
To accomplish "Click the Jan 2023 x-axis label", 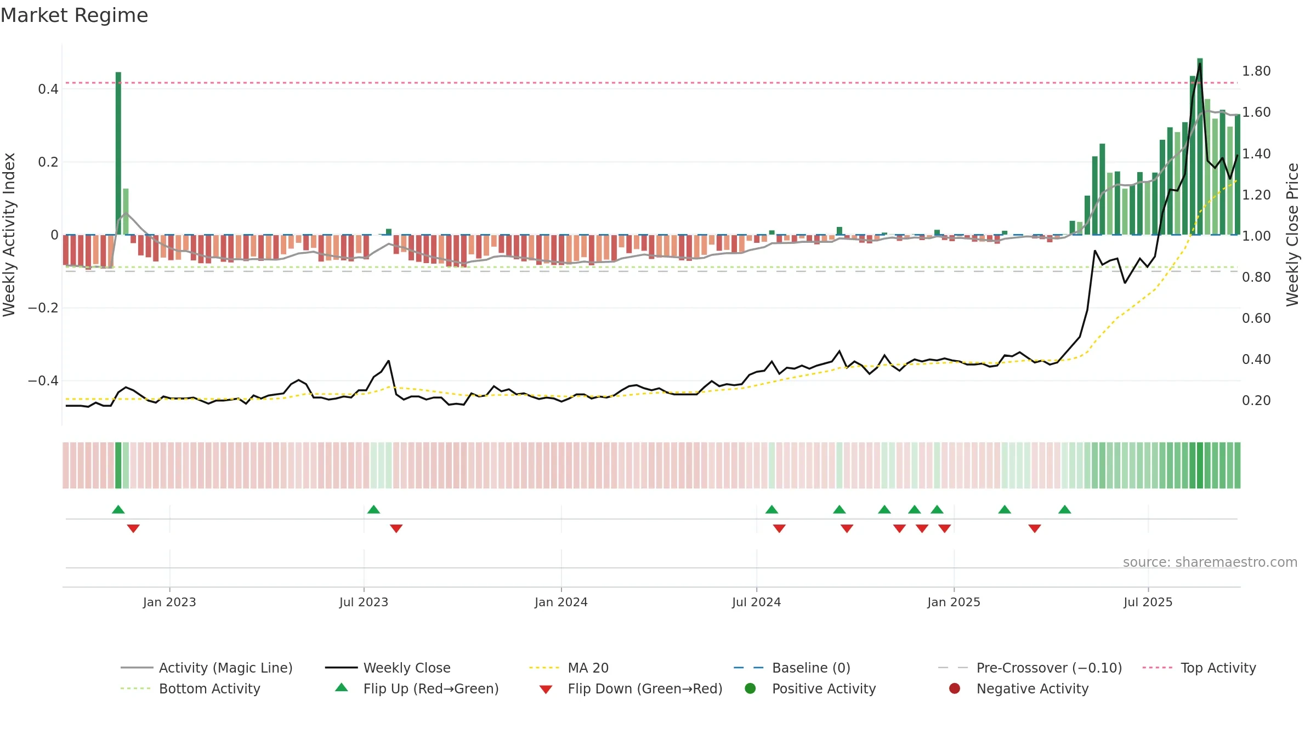I will 169,602.
